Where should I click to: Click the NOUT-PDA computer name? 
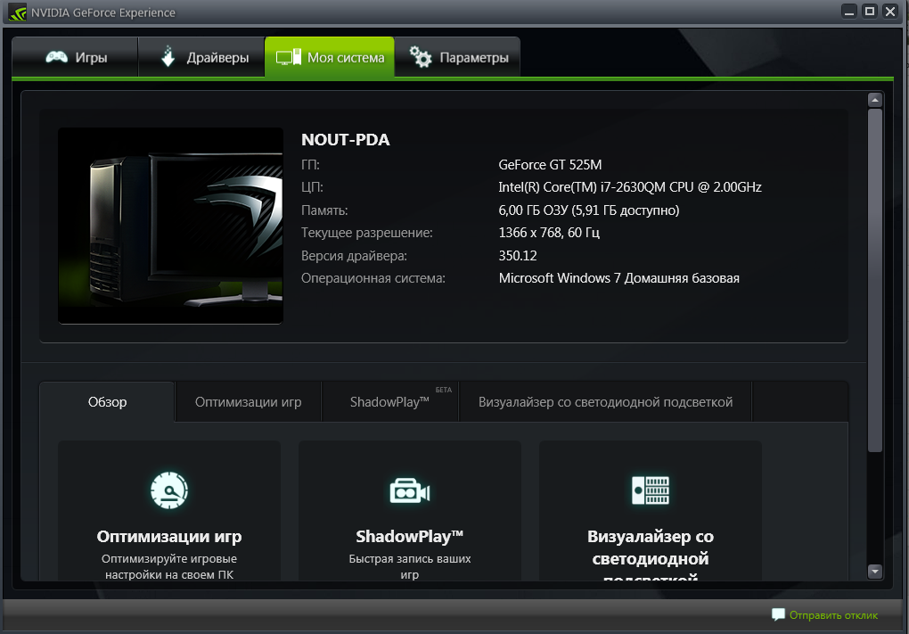[x=346, y=140]
